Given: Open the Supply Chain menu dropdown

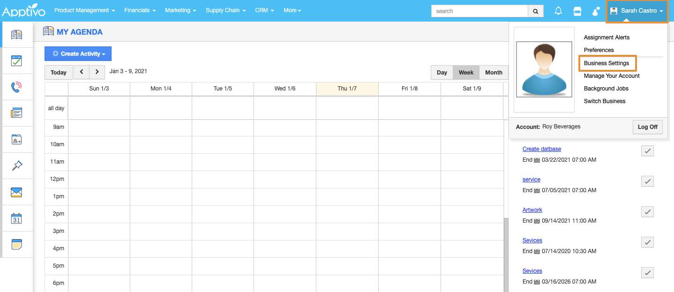Looking at the screenshot, I should coord(225,10).
